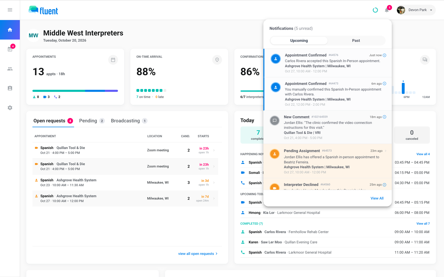Click 'View all 7' completed link

pyautogui.click(x=423, y=224)
